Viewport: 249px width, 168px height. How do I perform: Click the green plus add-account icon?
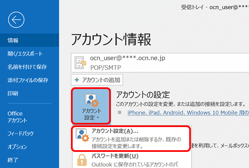pos(77,80)
